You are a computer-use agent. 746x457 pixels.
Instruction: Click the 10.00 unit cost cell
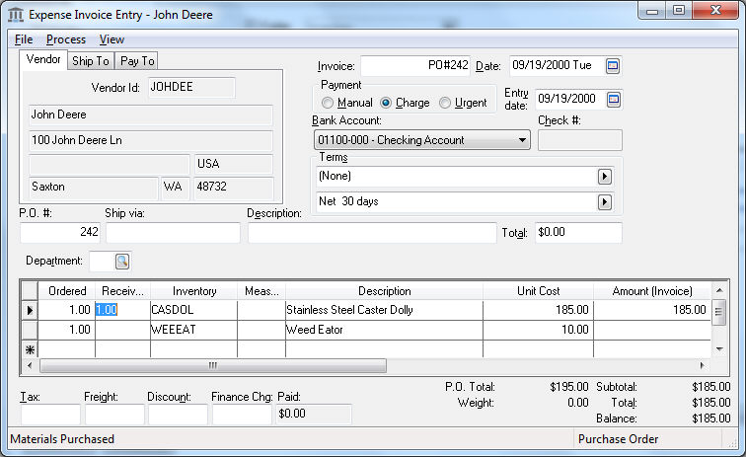point(538,330)
